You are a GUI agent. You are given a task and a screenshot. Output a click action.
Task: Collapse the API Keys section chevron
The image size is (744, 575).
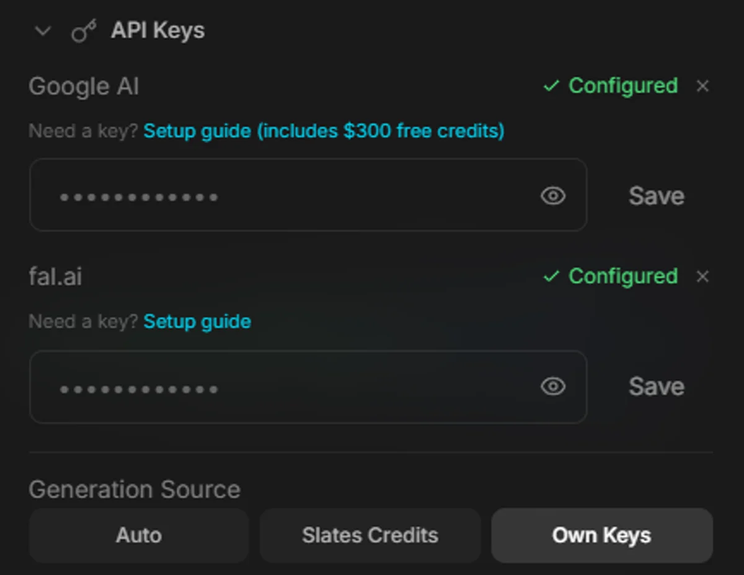(43, 31)
